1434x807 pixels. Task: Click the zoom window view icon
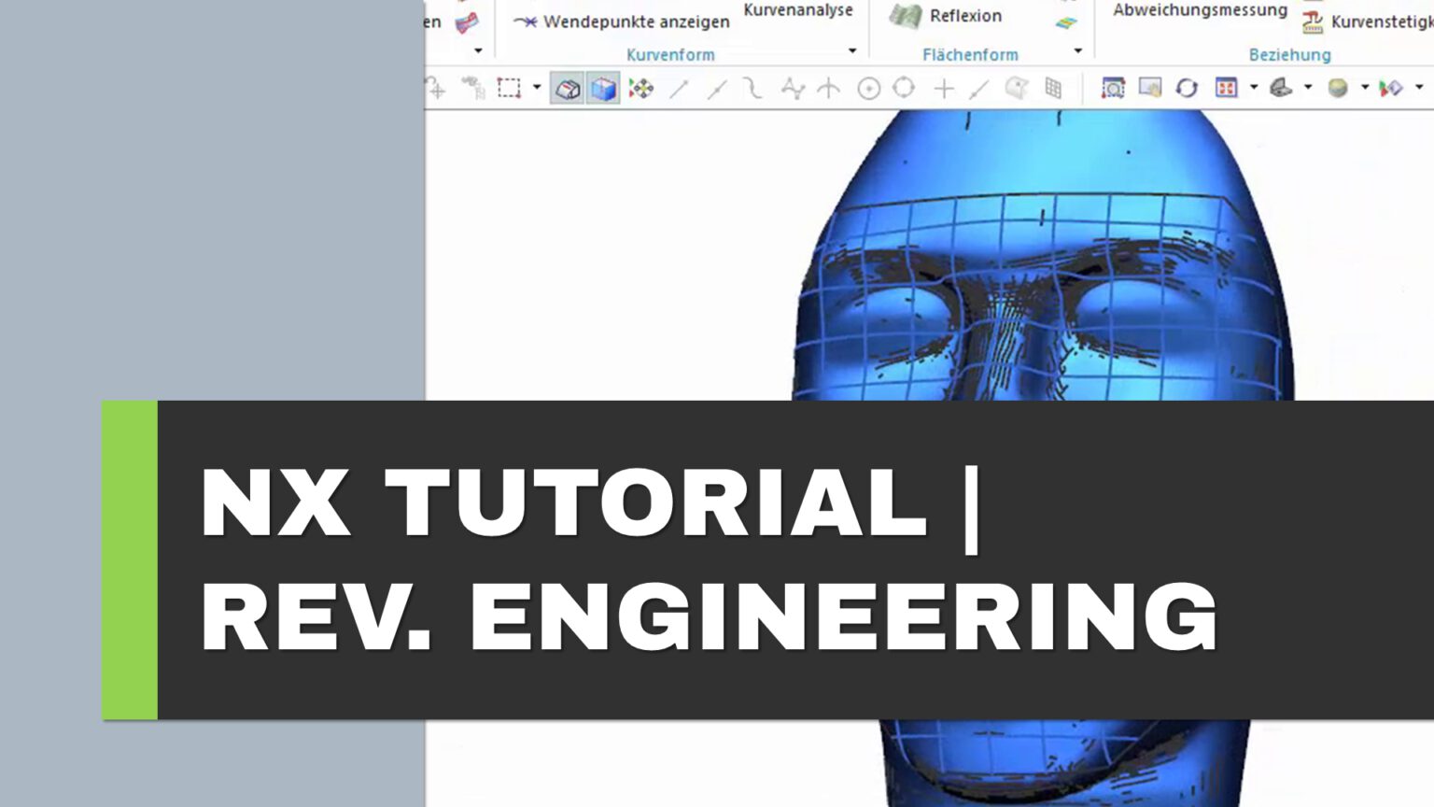coord(1113,88)
